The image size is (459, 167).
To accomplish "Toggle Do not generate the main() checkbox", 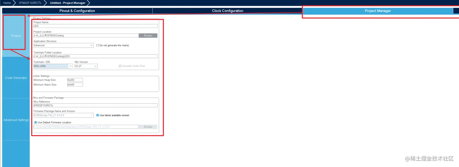I will (x=97, y=45).
